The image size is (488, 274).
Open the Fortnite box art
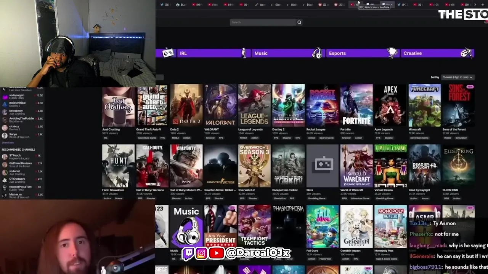pyautogui.click(x=356, y=105)
